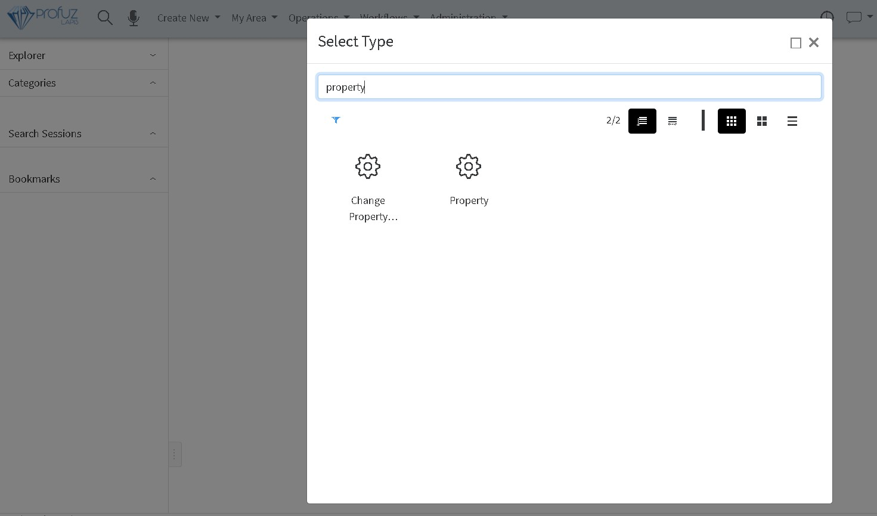The width and height of the screenshot is (877, 516).
Task: Toggle the paged list load mode
Action: coord(673,121)
